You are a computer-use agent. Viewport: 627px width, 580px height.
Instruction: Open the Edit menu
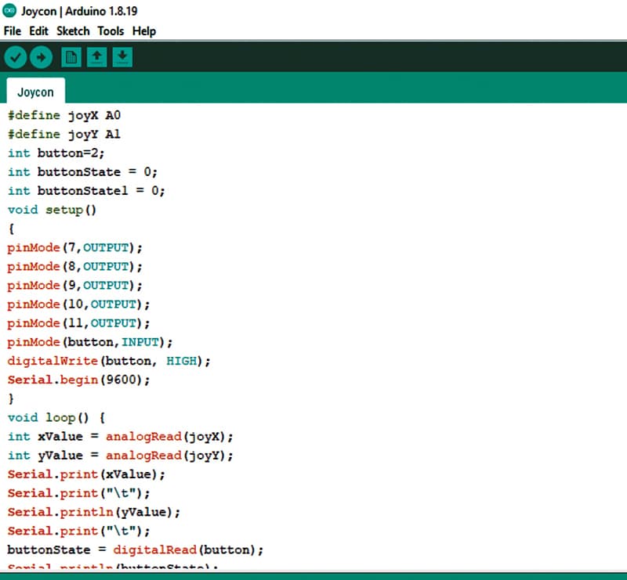coord(38,31)
